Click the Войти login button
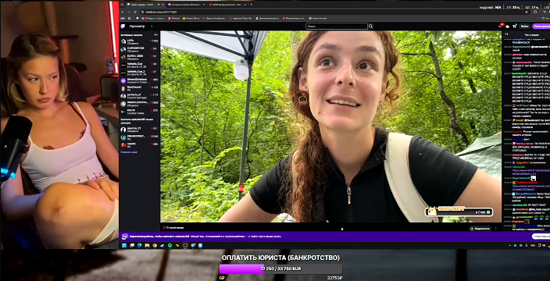The height and width of the screenshot is (281, 550). 524,27
